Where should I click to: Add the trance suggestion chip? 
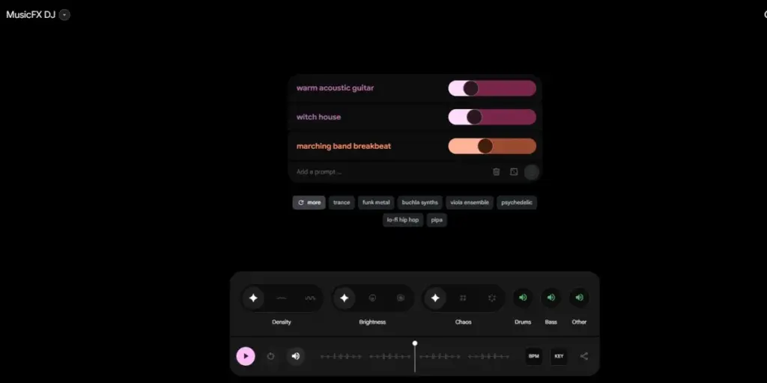point(342,203)
